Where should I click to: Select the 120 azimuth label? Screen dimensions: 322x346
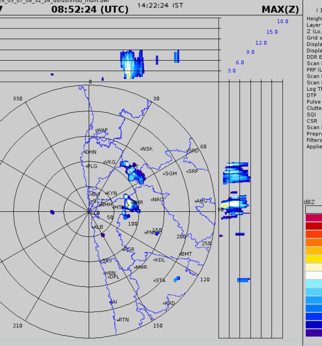[x=205, y=279]
